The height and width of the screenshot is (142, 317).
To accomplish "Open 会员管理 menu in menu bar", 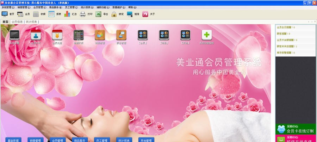I will tap(39, 7).
